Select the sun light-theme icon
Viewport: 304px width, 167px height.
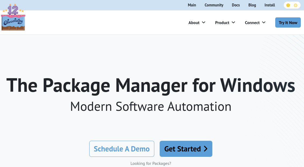pos(288,5)
